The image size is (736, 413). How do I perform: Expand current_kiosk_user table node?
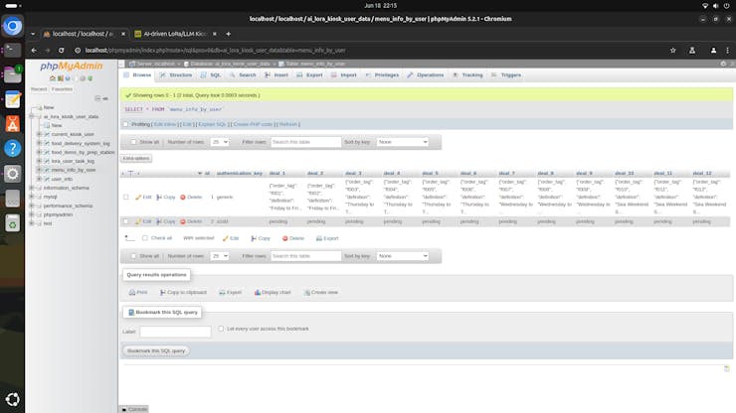tap(40, 134)
